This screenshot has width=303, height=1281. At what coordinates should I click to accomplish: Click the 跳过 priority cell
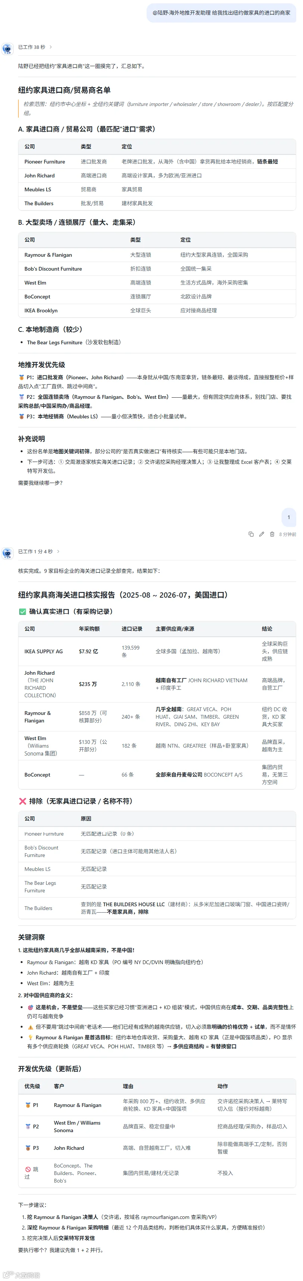[x=32, y=1173]
